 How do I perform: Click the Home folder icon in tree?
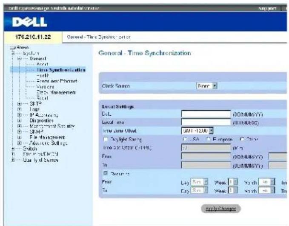(x=12, y=48)
